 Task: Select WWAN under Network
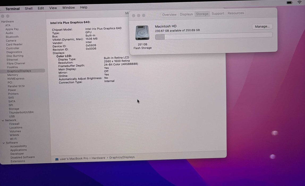(14, 135)
